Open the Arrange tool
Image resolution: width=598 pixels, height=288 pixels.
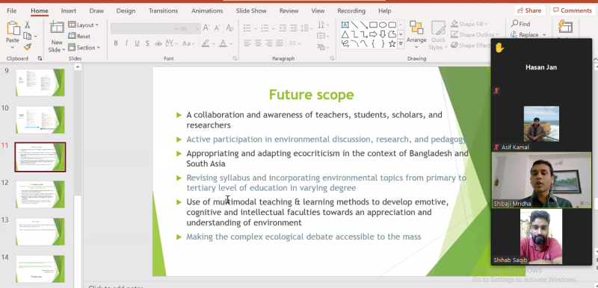point(416,34)
